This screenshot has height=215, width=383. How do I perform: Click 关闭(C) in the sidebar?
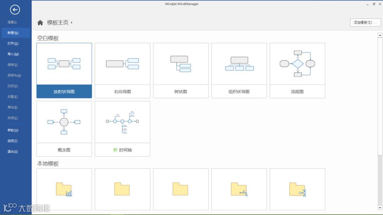12,118
